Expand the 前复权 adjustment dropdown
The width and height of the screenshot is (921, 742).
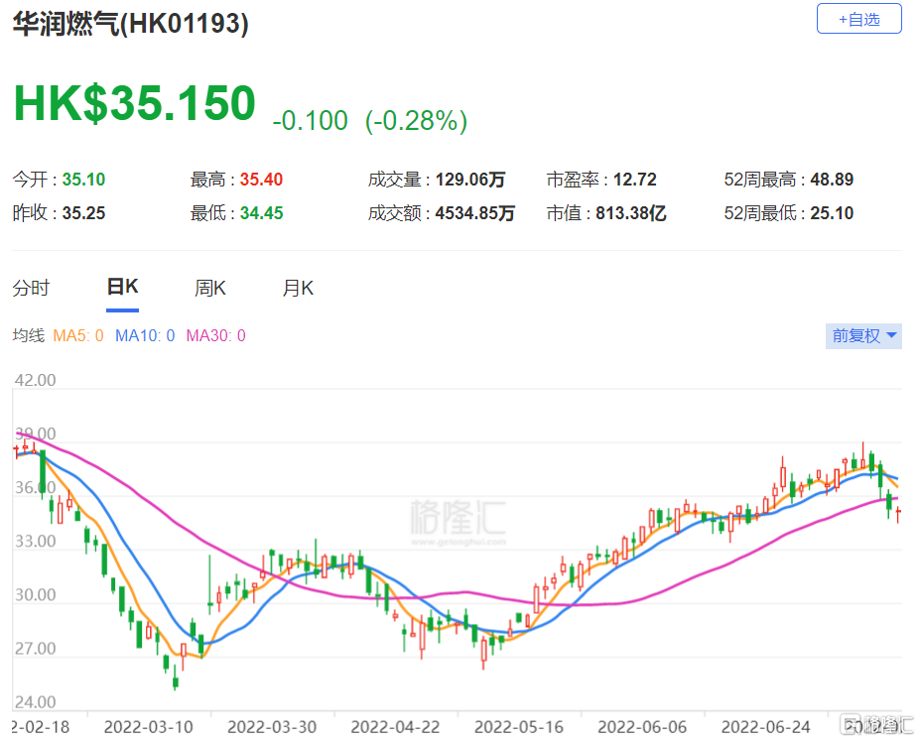point(863,335)
